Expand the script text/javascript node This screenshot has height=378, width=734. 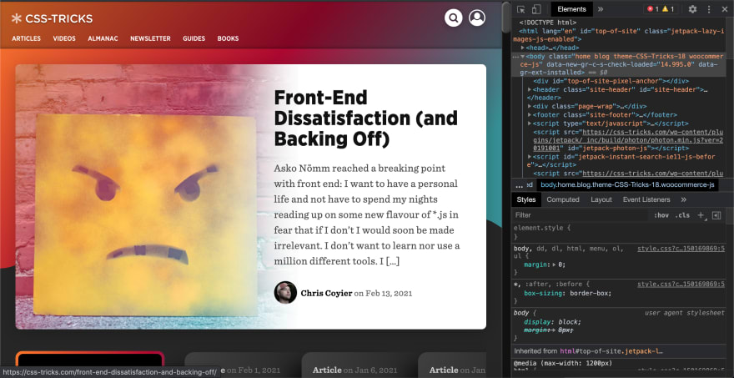click(530, 123)
